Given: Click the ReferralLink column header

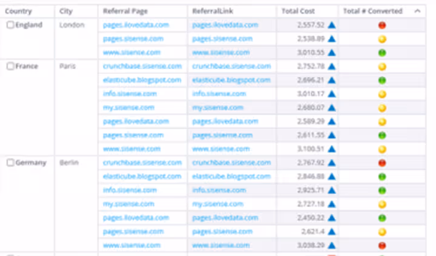Looking at the screenshot, I should point(213,11).
